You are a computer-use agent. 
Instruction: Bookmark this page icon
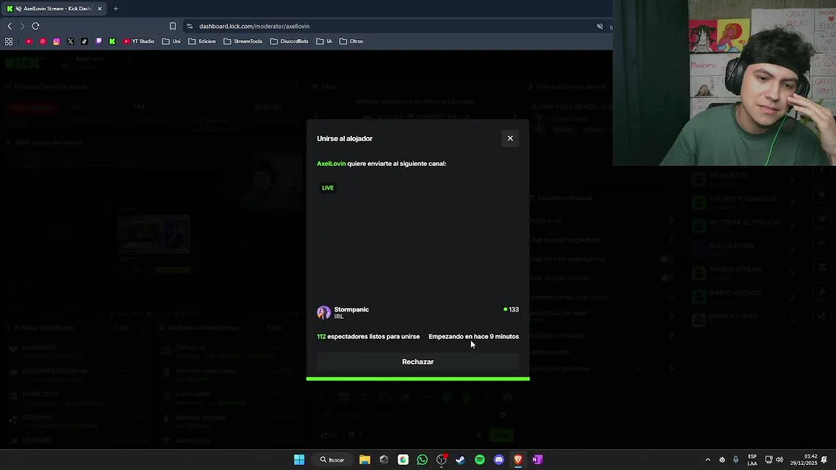(x=172, y=26)
